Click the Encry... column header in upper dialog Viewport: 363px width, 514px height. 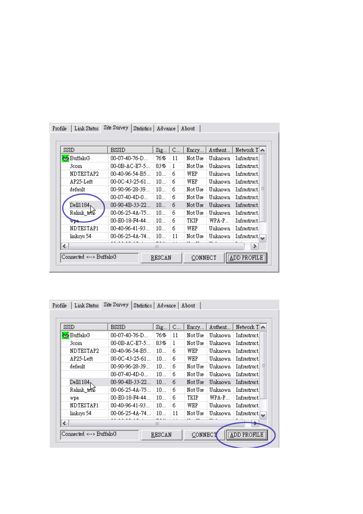coord(195,150)
